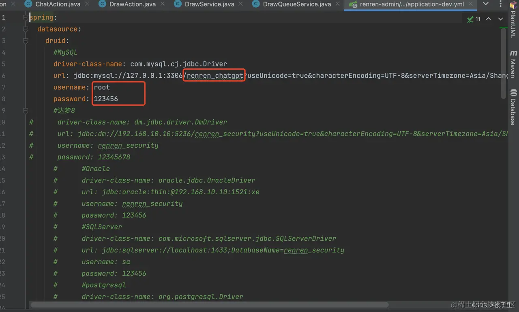Image resolution: width=519 pixels, height=312 pixels.
Task: Show hidden editor tabs dropdown
Action: point(486,4)
